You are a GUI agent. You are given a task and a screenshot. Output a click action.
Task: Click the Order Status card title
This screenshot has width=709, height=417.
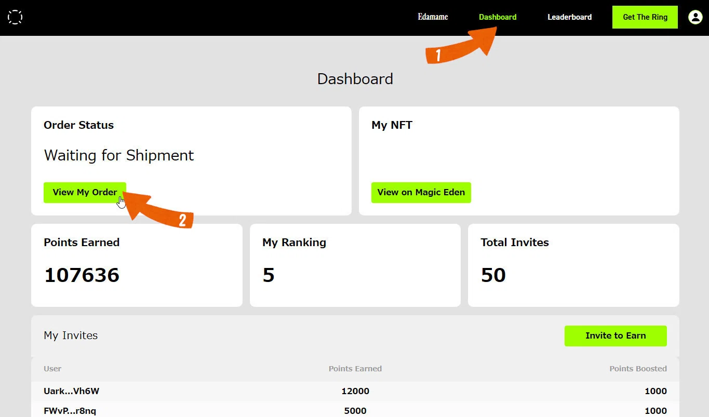point(78,125)
